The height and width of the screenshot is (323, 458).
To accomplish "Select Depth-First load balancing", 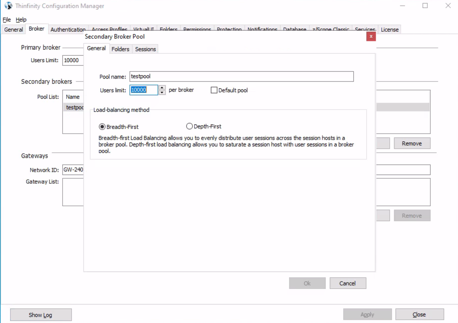I will coord(189,126).
